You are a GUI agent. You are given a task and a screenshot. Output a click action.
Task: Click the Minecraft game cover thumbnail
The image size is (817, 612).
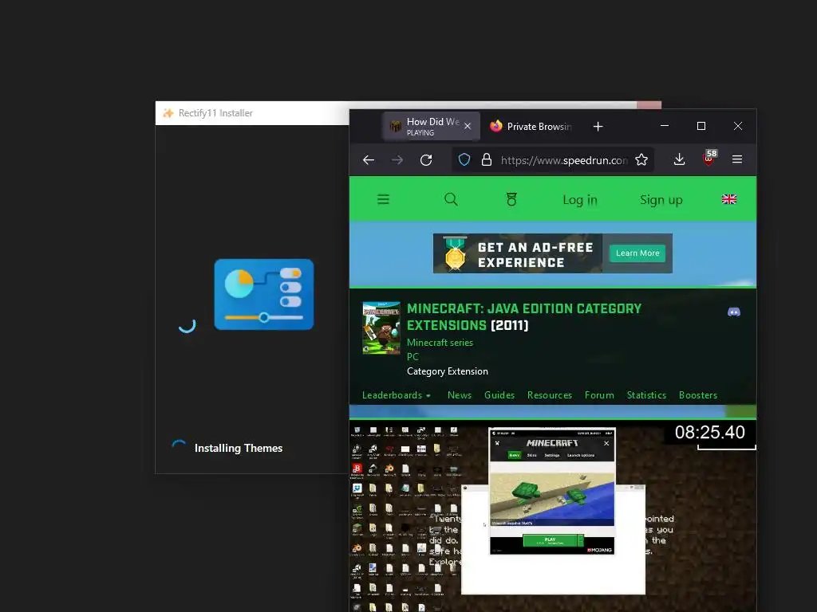coord(381,328)
